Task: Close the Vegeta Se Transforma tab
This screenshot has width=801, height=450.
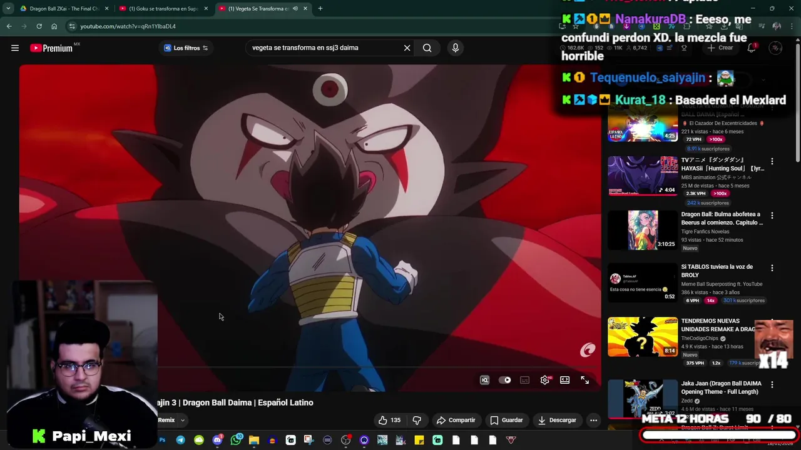Action: click(305, 9)
